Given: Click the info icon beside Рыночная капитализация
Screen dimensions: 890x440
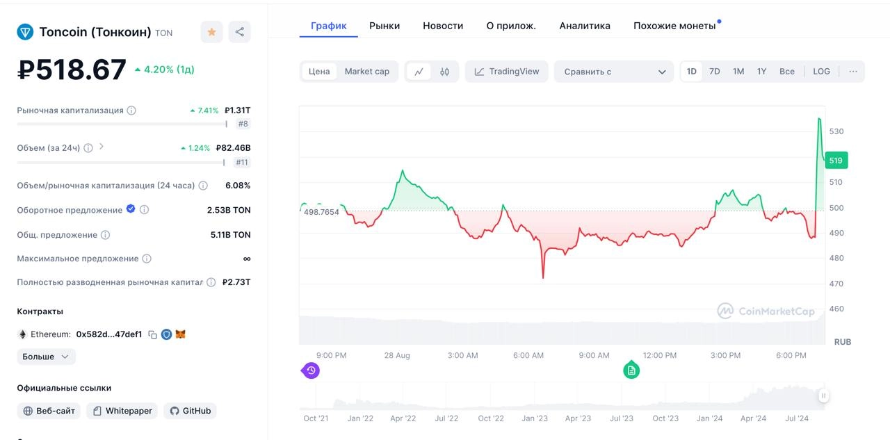Looking at the screenshot, I should (x=131, y=111).
